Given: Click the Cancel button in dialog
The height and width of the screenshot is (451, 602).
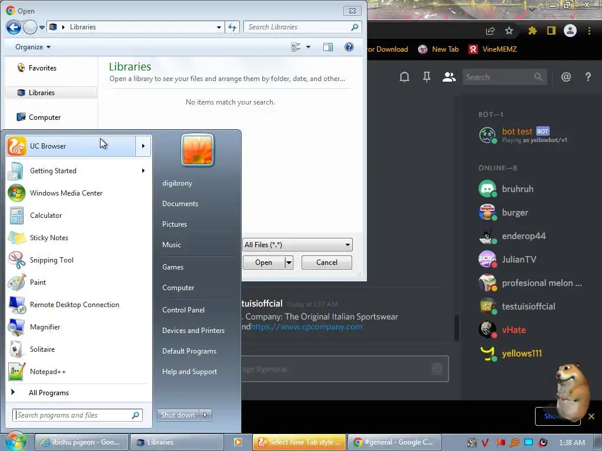Looking at the screenshot, I should tap(327, 262).
